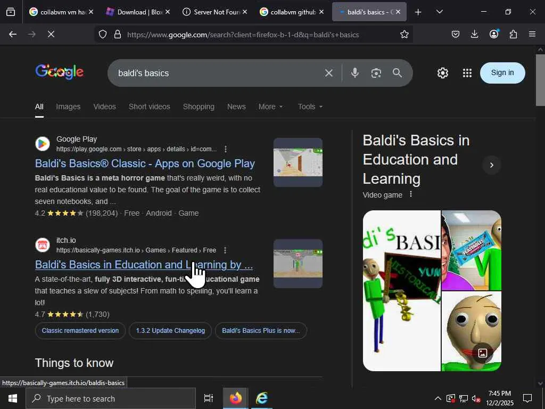The height and width of the screenshot is (409, 545).
Task: Switch to collabvm github tab
Action: [x=292, y=12]
